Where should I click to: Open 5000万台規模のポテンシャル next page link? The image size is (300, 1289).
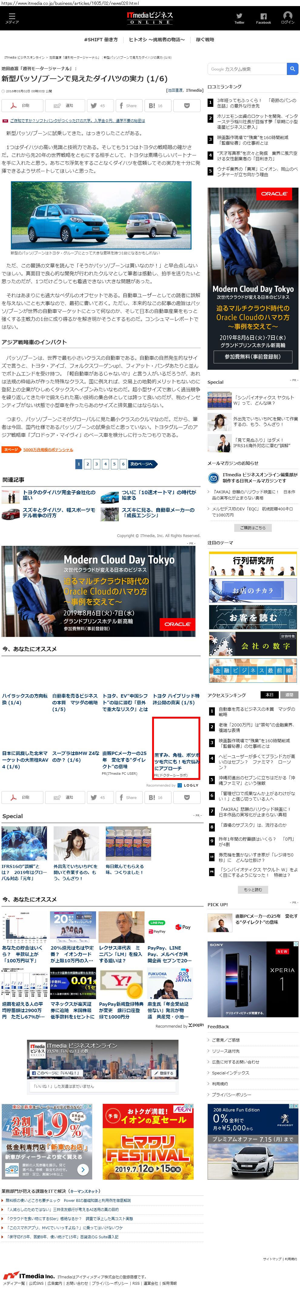pos(48,450)
